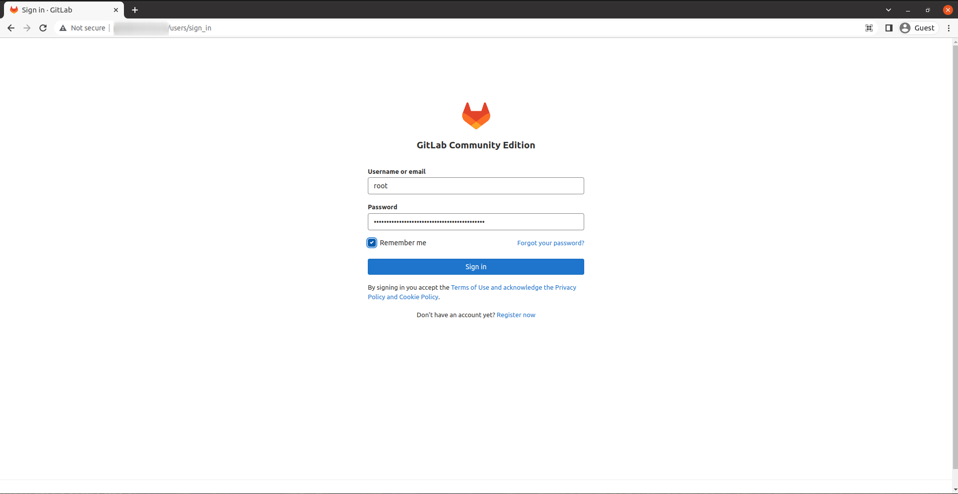Reload the sign-in page

point(43,28)
